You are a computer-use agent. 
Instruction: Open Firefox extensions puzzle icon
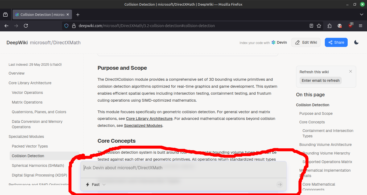[x=329, y=26]
